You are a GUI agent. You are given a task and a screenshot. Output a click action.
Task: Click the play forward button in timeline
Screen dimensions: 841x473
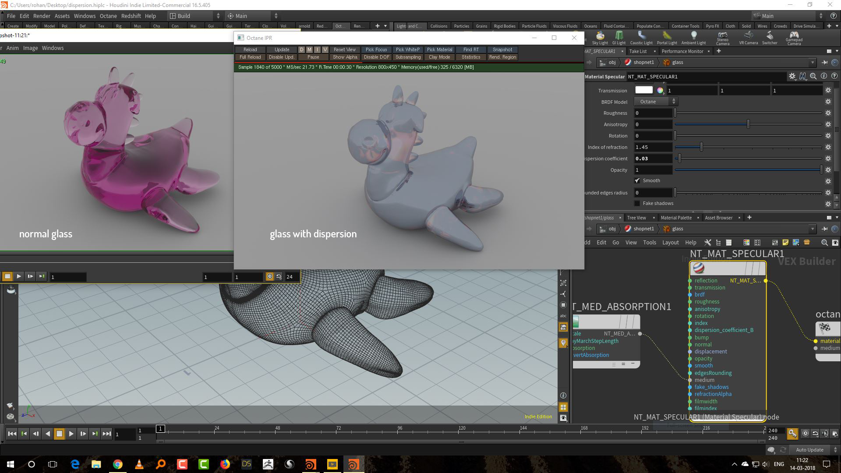[71, 434]
